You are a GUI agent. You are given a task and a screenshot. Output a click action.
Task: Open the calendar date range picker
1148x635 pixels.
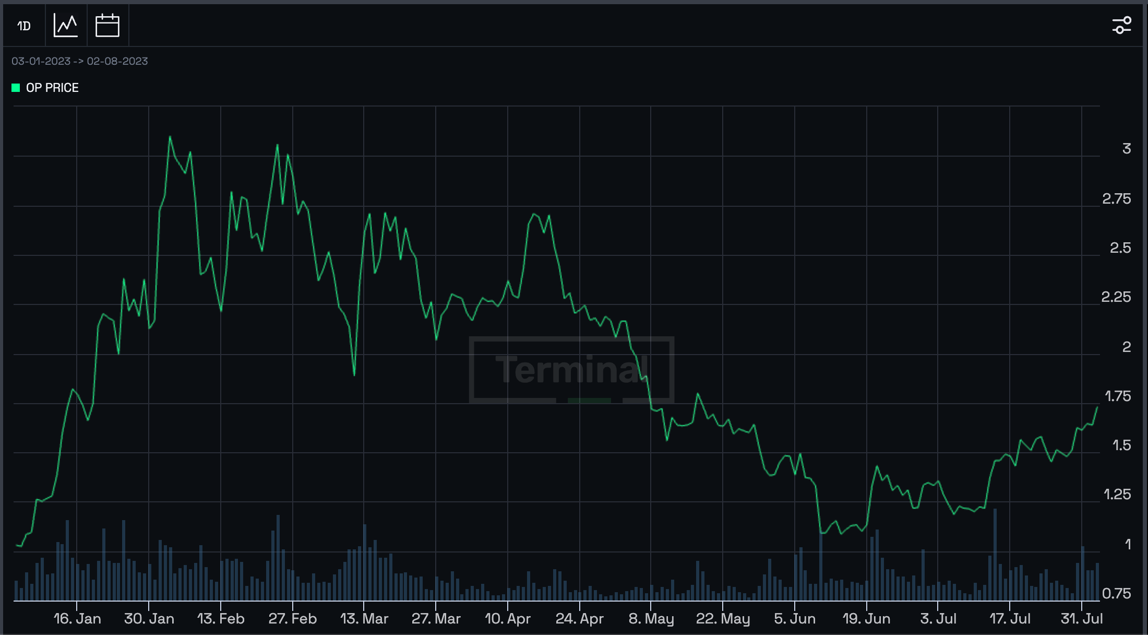click(107, 25)
